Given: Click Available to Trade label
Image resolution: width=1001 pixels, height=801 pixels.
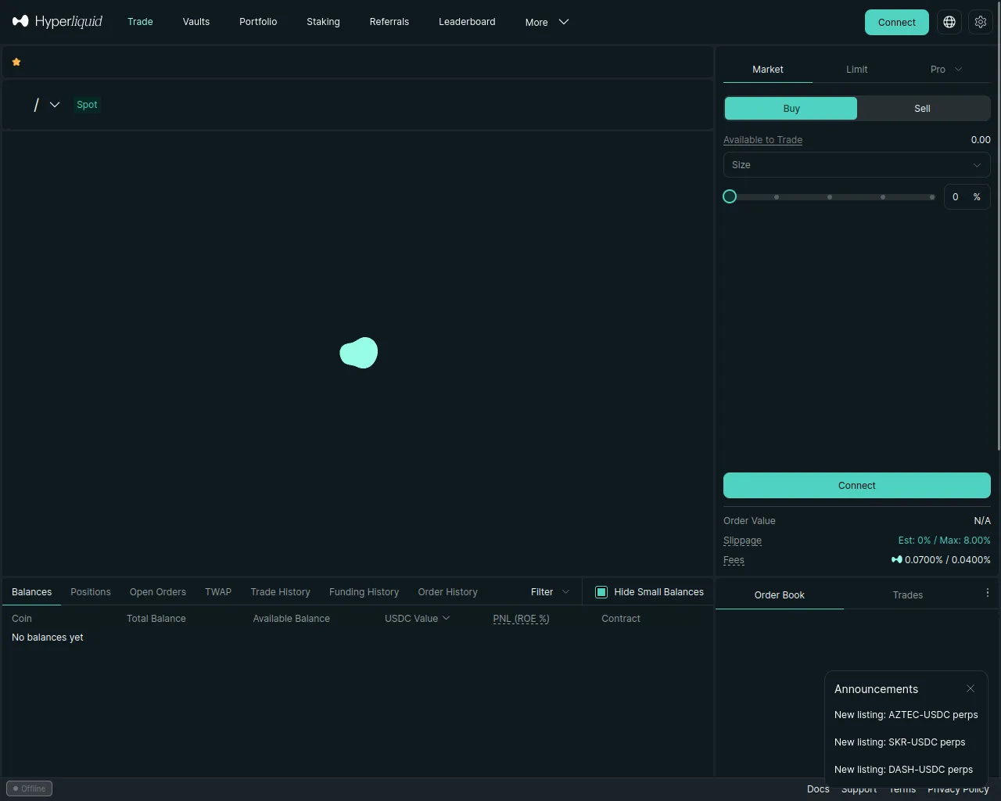Looking at the screenshot, I should pos(762,140).
